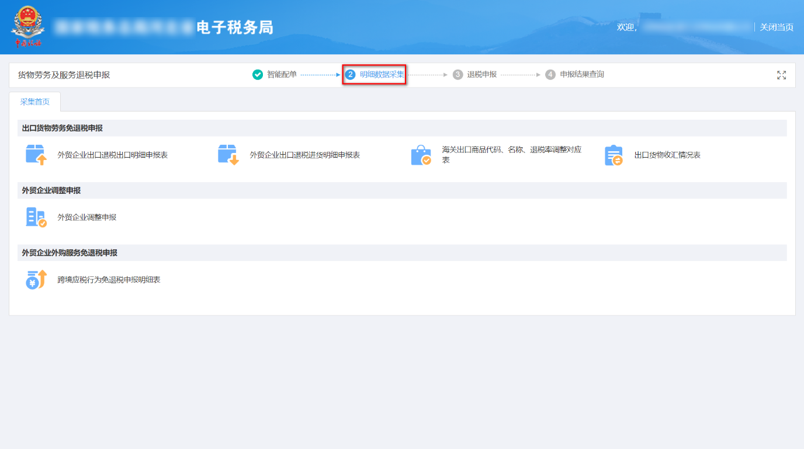This screenshot has height=449, width=804.
Task: Select the 外贸企业出口退税进货明细申报表 download icon
Action: coord(227,154)
